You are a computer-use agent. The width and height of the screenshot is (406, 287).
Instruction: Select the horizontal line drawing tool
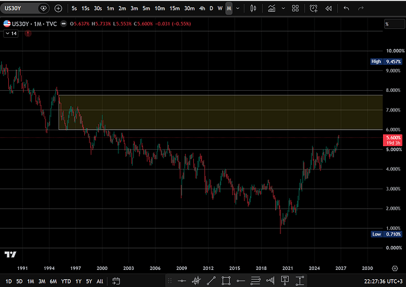tap(181, 281)
